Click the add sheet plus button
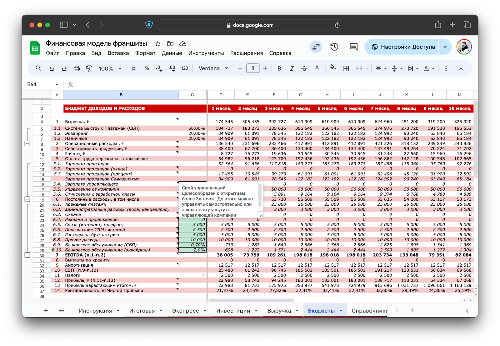Viewport: 500px width, 346px height. 46,310
